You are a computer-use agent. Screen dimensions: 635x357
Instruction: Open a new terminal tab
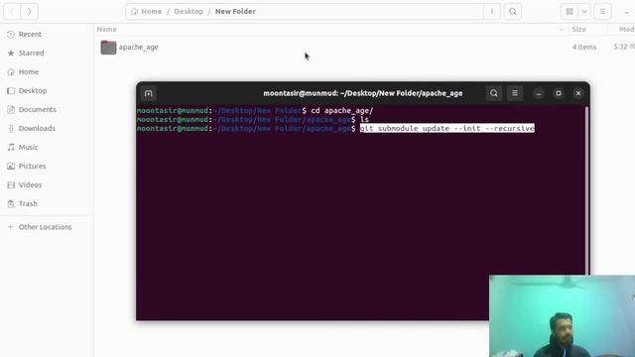pos(149,93)
